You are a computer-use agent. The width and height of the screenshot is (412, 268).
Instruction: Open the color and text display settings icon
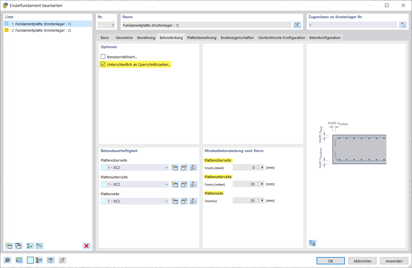[x=39, y=260]
